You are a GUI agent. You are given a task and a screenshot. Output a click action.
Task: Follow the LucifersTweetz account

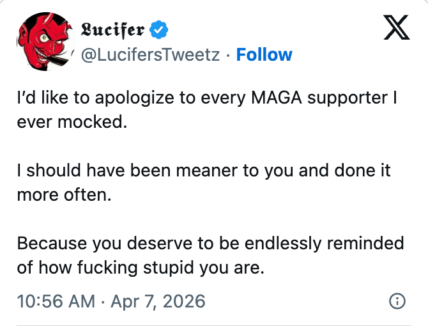[264, 55]
